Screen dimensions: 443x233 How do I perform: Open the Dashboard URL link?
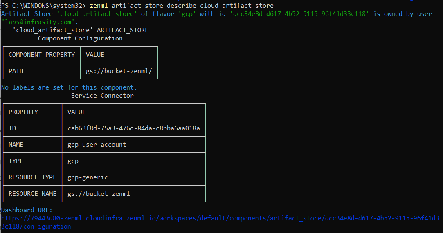(x=220, y=218)
